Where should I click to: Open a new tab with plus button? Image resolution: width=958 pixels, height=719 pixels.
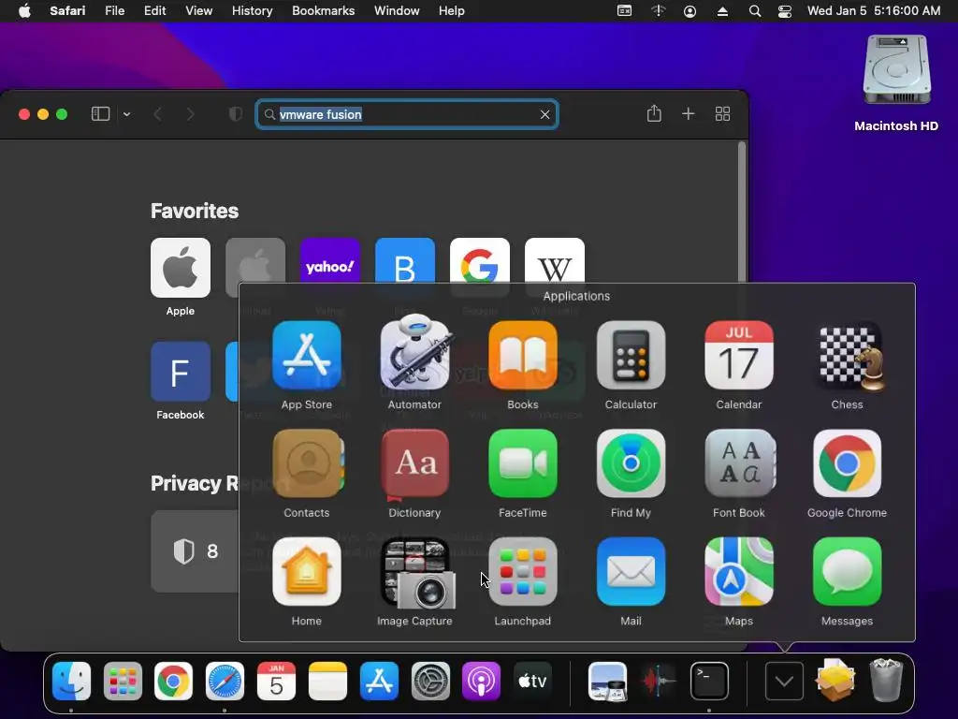click(688, 113)
